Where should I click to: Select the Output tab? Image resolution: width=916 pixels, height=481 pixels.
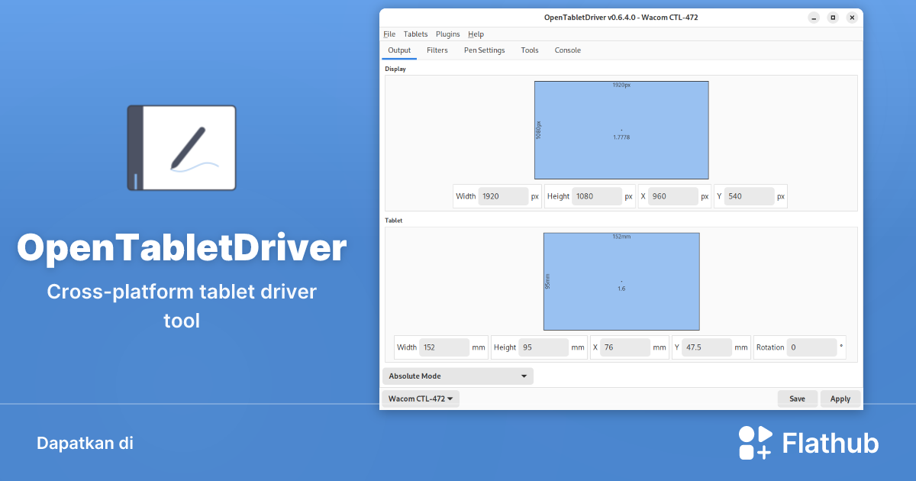click(398, 50)
